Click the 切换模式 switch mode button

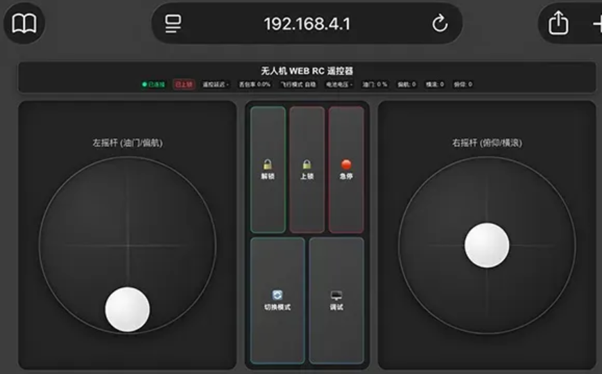[x=277, y=300]
